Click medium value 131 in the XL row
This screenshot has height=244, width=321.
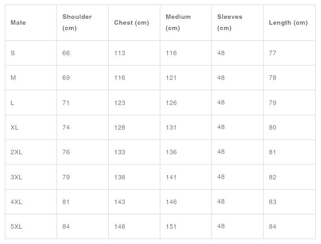(x=171, y=127)
